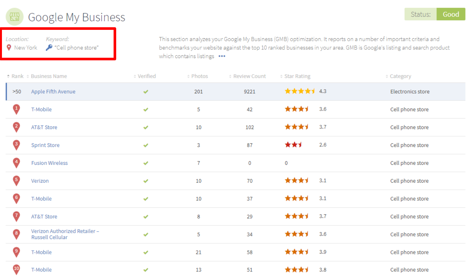Click verified checkmark for Apple Fifth Avenue
Screen dimensions: 468x277
tap(146, 92)
